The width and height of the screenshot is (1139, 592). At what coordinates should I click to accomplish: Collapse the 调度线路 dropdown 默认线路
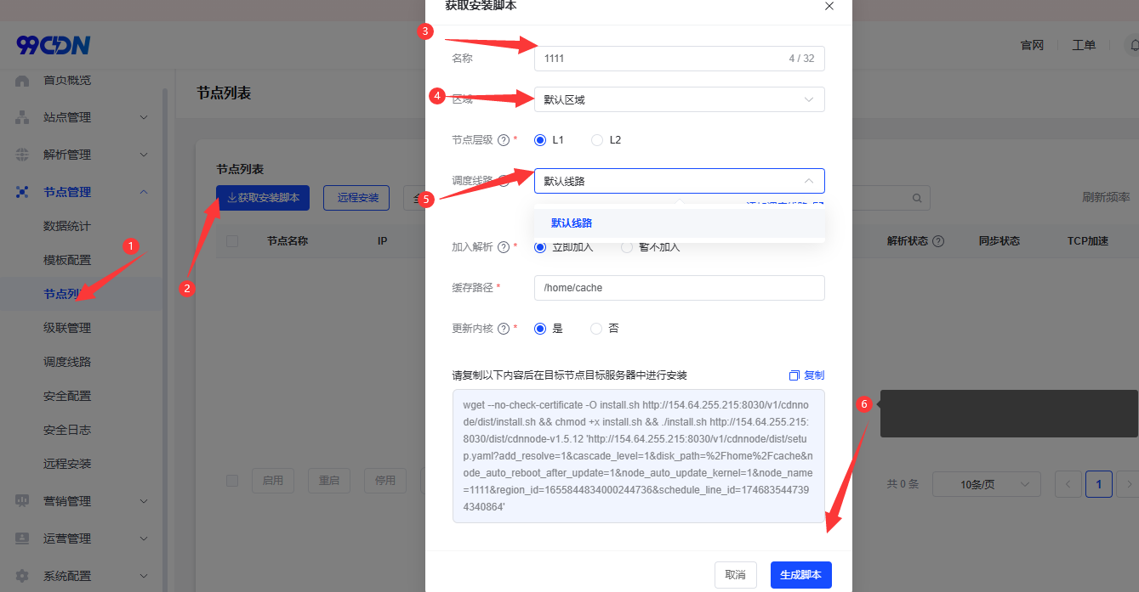click(x=680, y=181)
